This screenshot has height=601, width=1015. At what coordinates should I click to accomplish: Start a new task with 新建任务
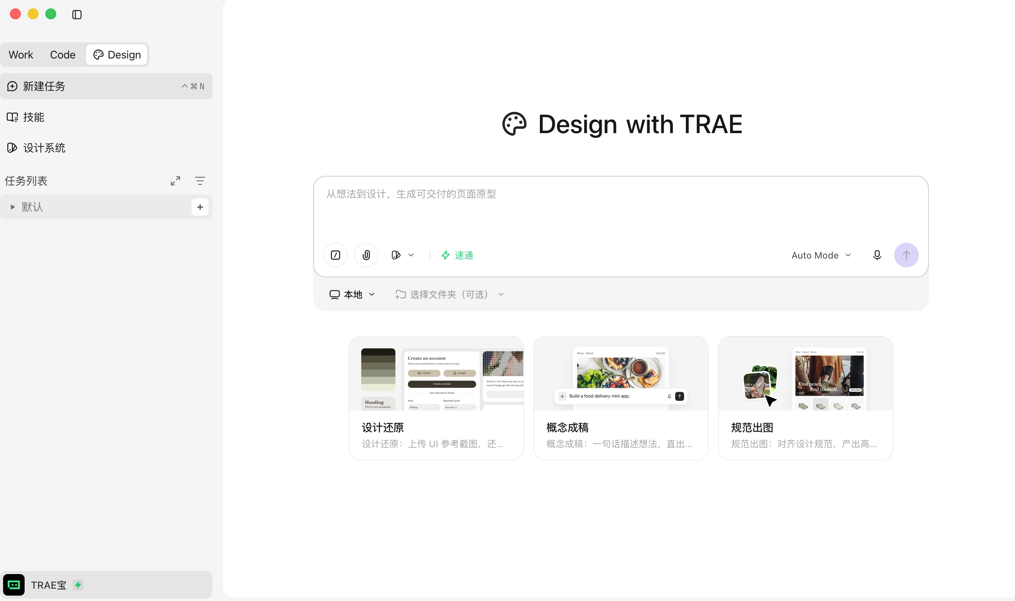pyautogui.click(x=106, y=86)
